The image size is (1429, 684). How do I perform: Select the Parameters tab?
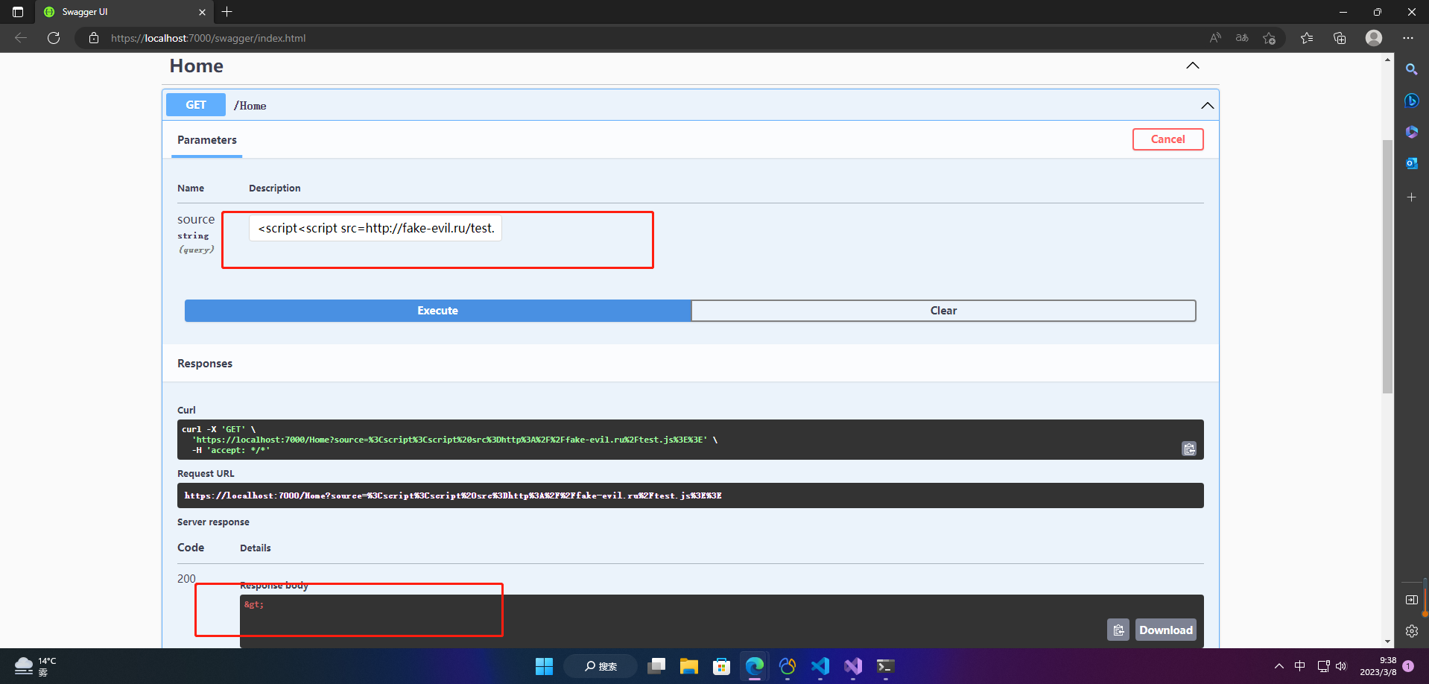[x=207, y=140]
